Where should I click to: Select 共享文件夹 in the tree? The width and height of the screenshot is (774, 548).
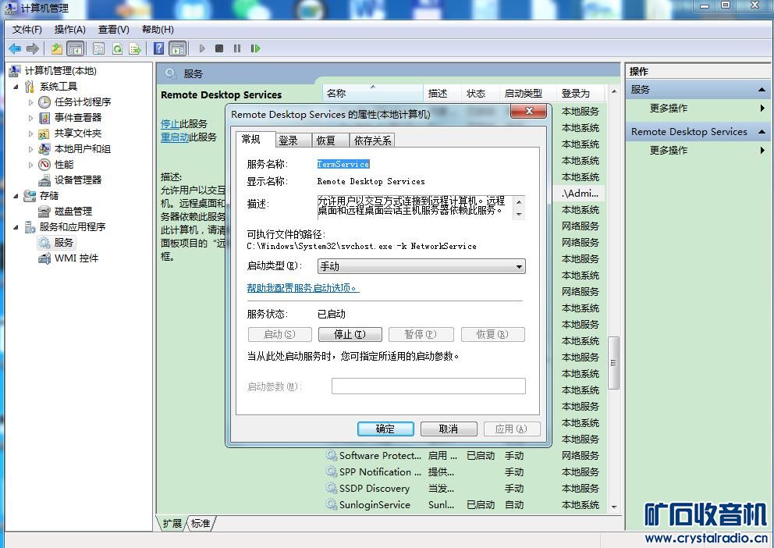(x=78, y=133)
